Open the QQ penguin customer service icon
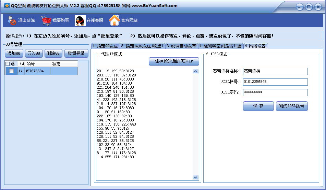Viewport: 326px width, 190px height. 80,20
